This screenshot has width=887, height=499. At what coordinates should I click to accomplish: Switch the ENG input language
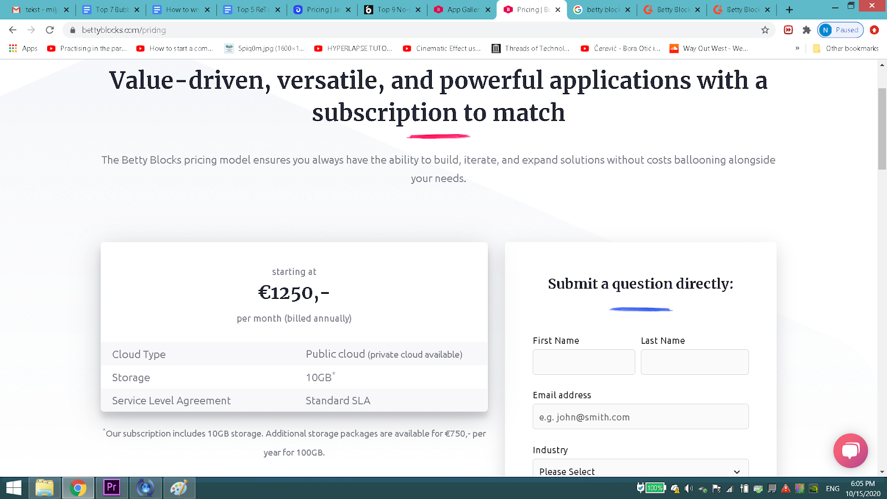point(833,488)
